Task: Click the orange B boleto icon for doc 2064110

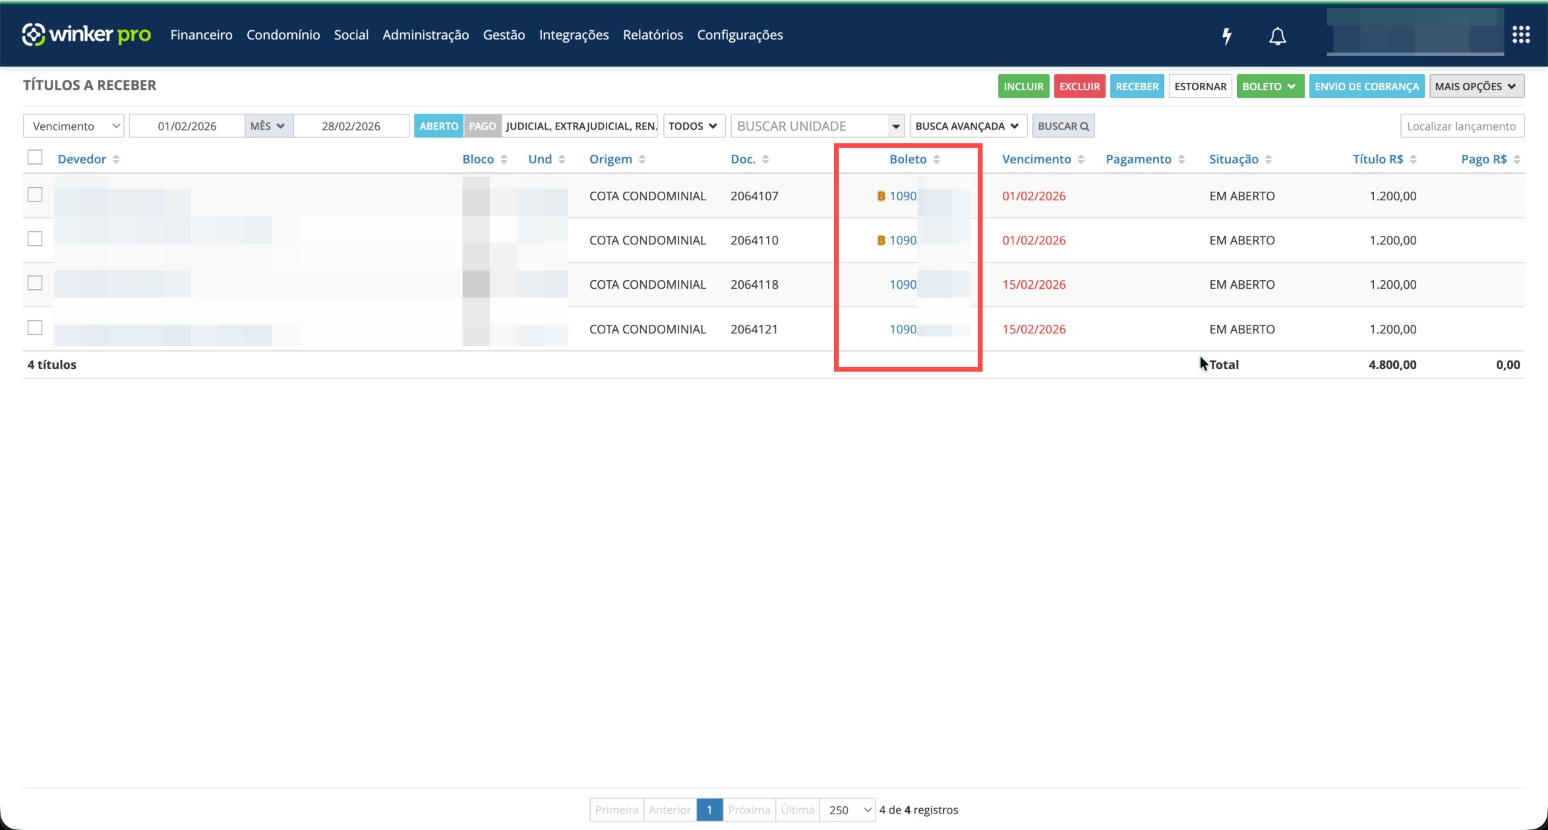Action: (x=881, y=240)
